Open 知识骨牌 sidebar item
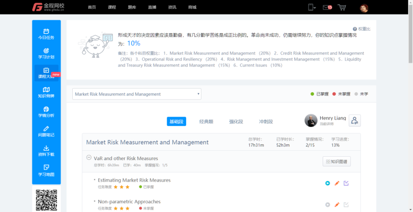This screenshot has height=212, width=413. [x=46, y=92]
